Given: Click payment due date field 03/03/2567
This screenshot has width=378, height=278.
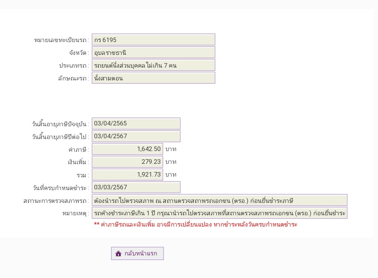Looking at the screenshot, I should pyautogui.click(x=136, y=187).
